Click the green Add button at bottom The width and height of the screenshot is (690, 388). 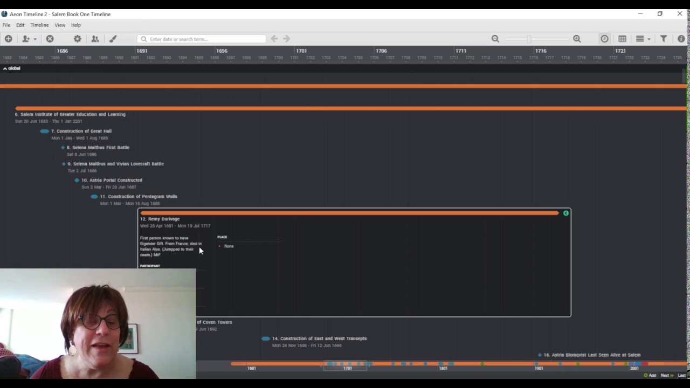pyautogui.click(x=650, y=375)
